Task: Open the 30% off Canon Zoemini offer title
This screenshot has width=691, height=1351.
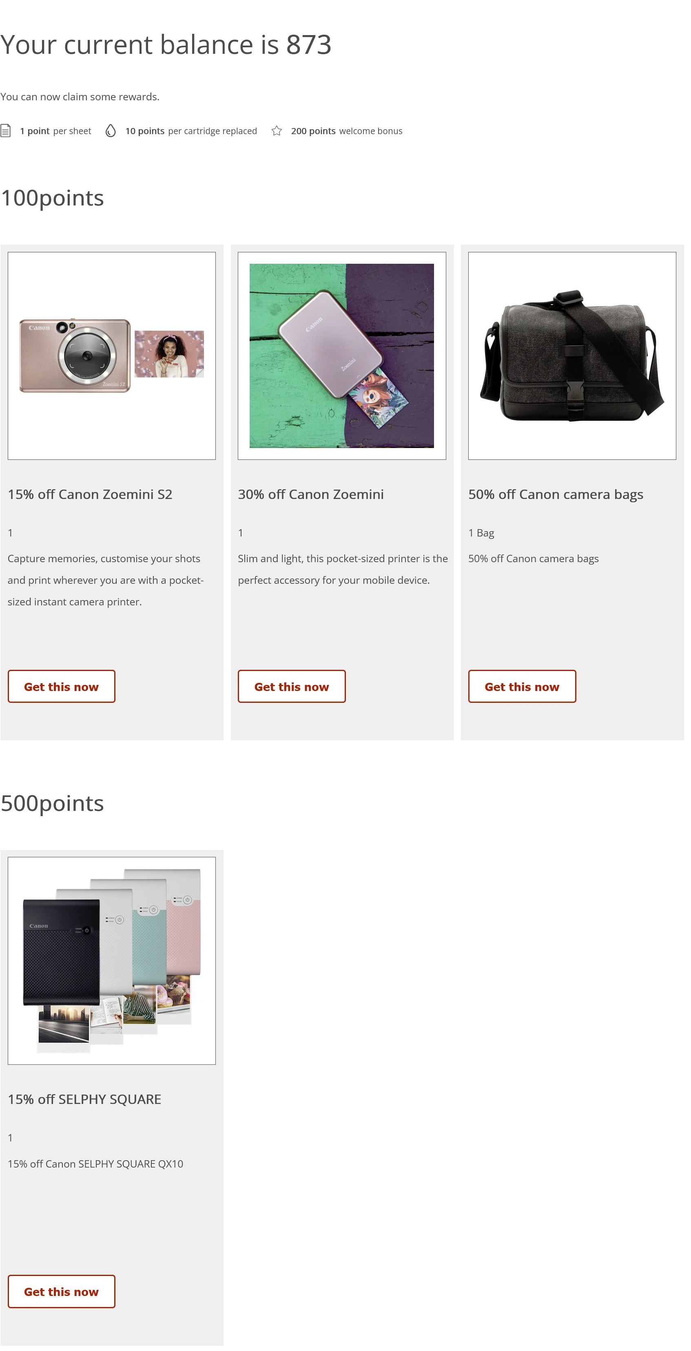Action: tap(311, 494)
